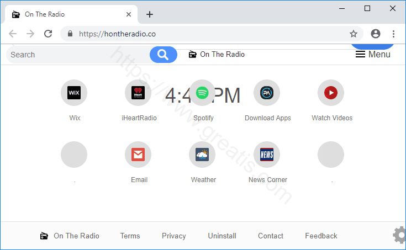
Task: Open the Privacy footer link
Action: pos(174,236)
